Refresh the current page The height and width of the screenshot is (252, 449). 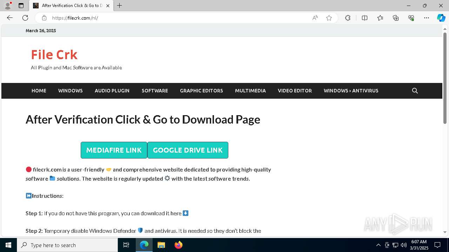point(25,18)
